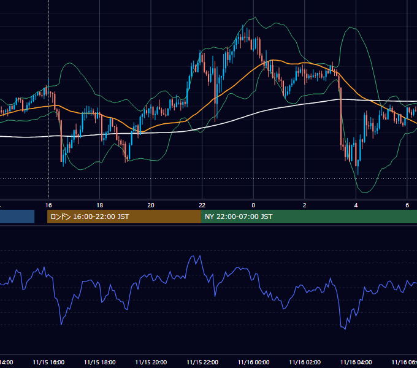This screenshot has width=417, height=368.
Task: Click the 11/15 22:00 date label
Action: pyautogui.click(x=202, y=362)
